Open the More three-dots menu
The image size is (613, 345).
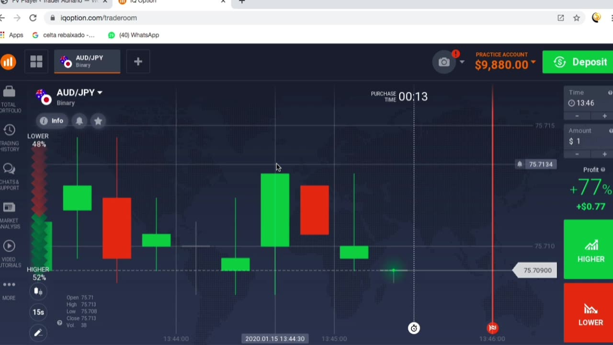click(x=9, y=285)
